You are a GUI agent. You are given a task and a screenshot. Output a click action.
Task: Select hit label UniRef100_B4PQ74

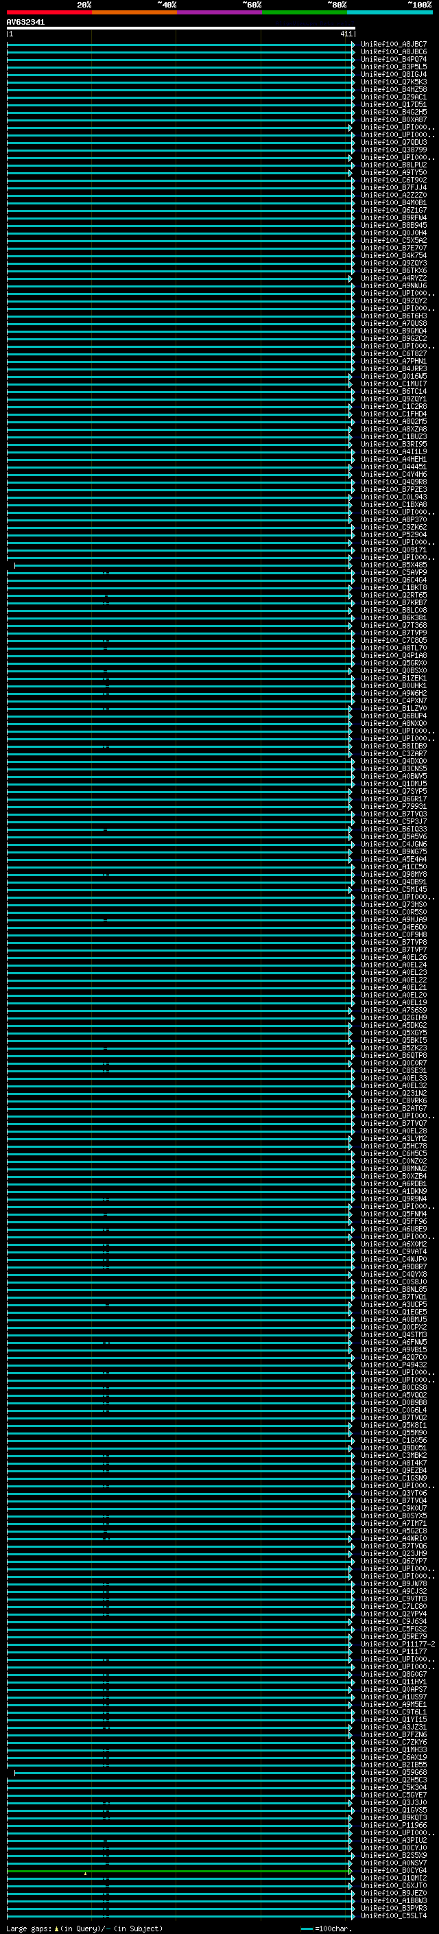(394, 59)
